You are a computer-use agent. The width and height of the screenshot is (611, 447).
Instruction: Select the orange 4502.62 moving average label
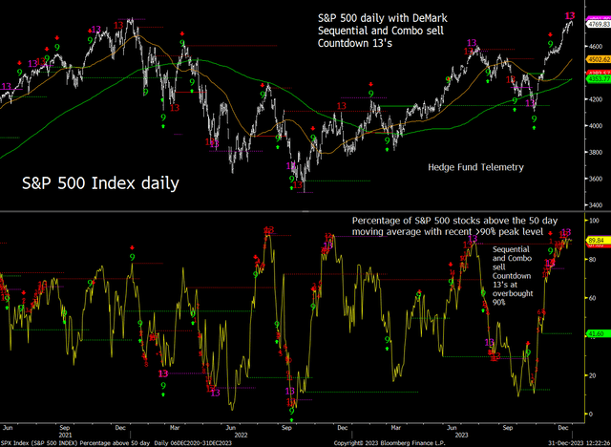point(599,59)
